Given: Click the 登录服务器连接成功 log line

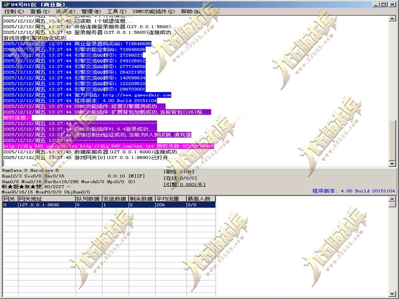Looking at the screenshot, I should (x=90, y=32).
